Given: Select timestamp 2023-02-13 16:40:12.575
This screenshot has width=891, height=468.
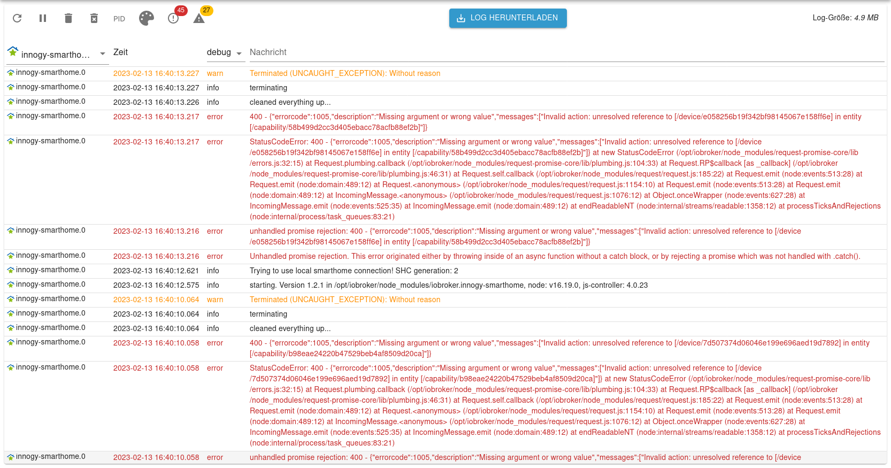Looking at the screenshot, I should (x=156, y=285).
